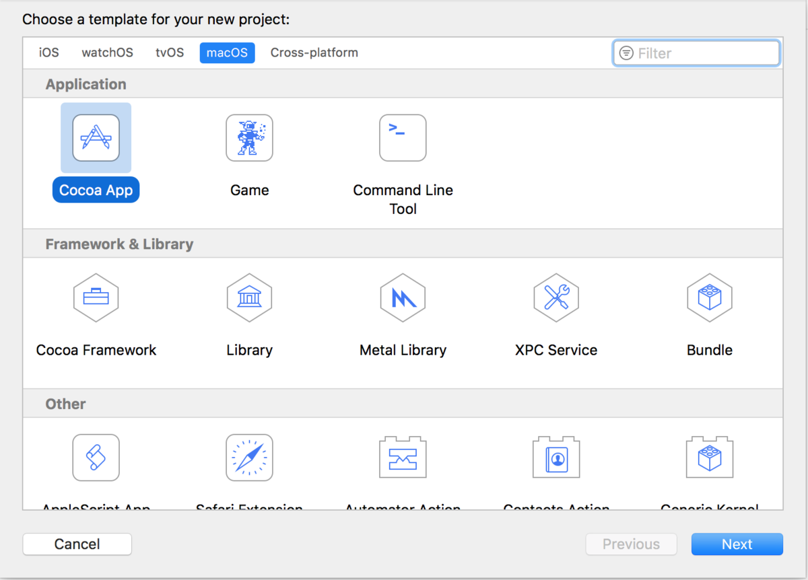Screen dimensions: 808x580
Task: Click the Cancel button
Action: point(77,544)
